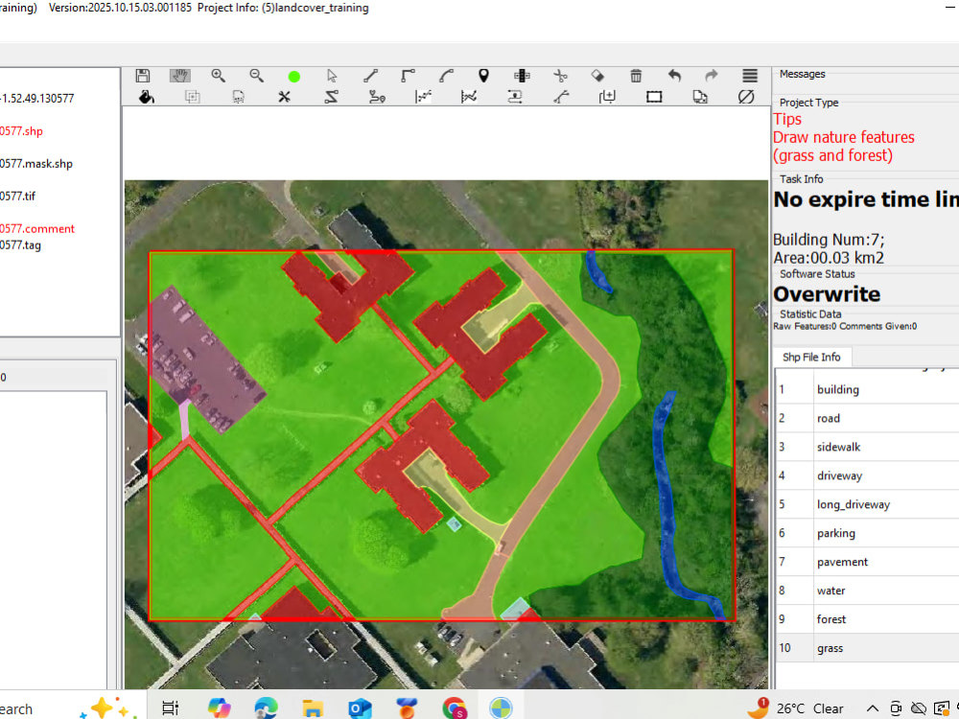This screenshot has height=719, width=959.
Task: Click the add-region plus bracket icon
Action: point(607,97)
